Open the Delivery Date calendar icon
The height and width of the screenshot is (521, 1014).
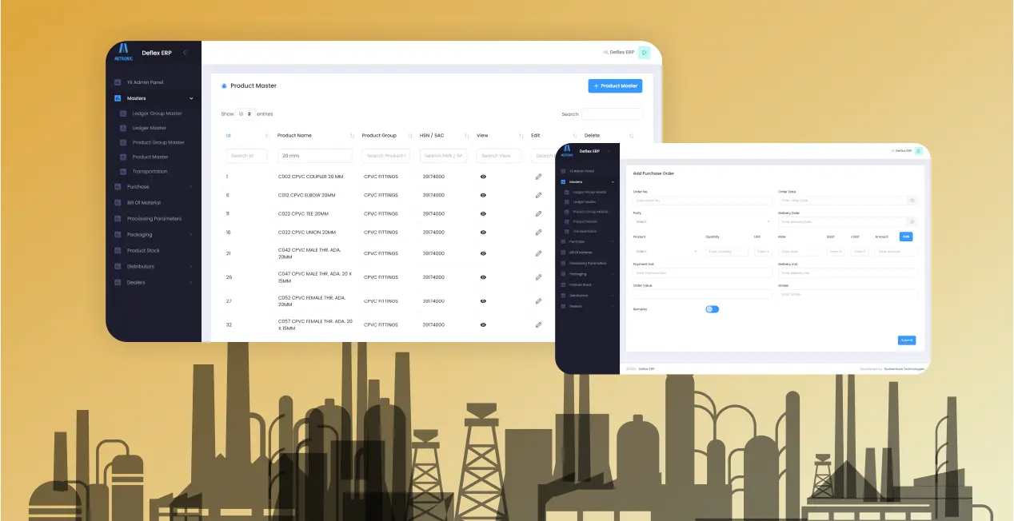(x=912, y=221)
